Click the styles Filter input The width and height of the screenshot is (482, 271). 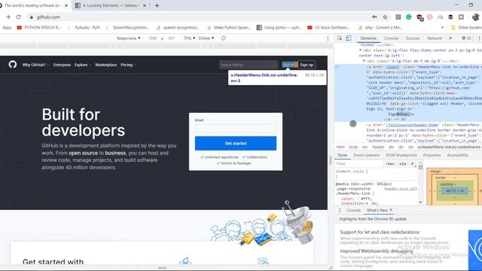(x=359, y=164)
